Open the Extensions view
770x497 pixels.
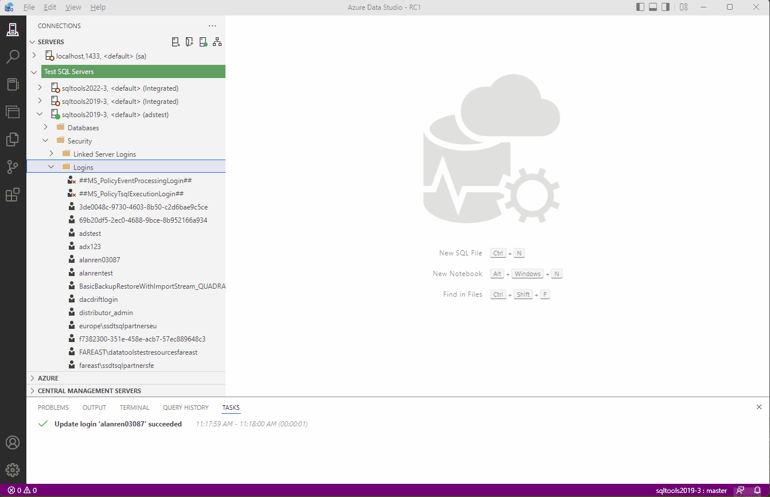[13, 195]
